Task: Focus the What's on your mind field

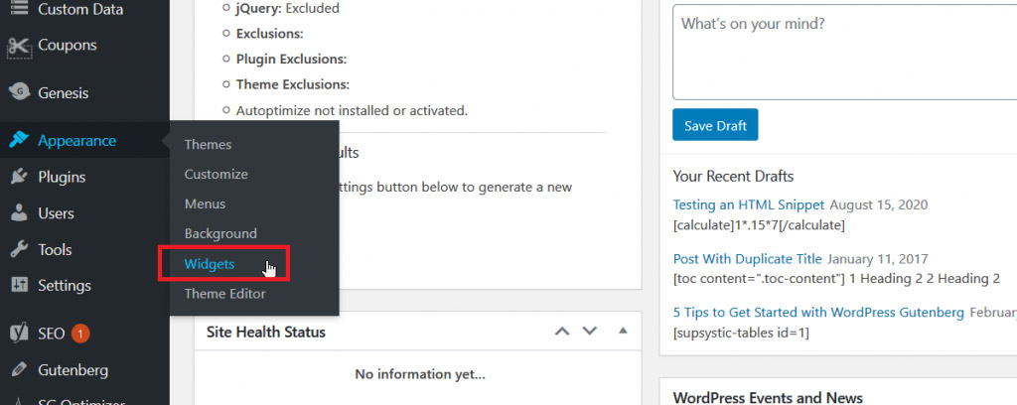Action: click(x=844, y=53)
